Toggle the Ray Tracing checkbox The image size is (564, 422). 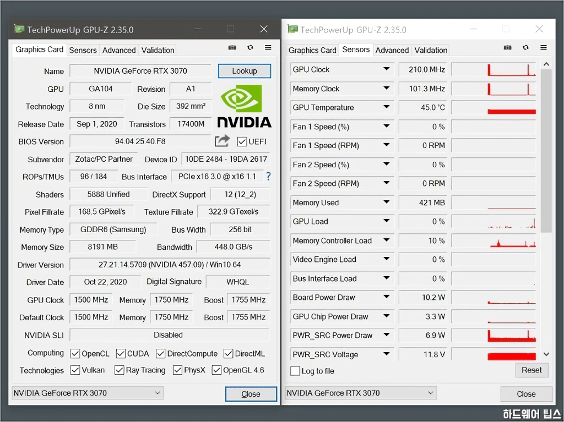[119, 370]
